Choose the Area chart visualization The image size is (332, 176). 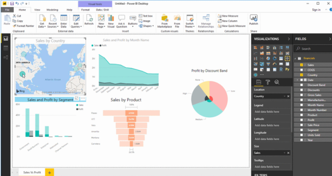tap(262, 53)
